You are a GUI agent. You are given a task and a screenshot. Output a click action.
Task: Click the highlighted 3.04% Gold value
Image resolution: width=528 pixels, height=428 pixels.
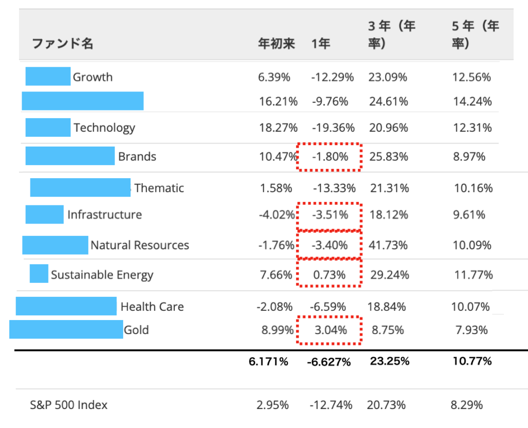pyautogui.click(x=329, y=330)
